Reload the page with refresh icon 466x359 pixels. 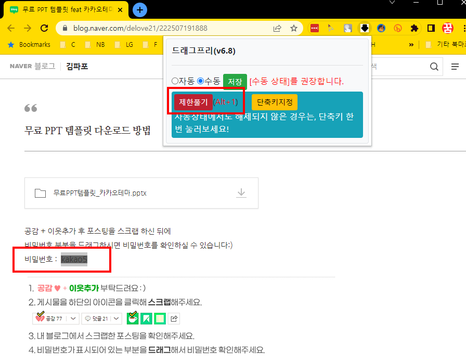pos(44,28)
